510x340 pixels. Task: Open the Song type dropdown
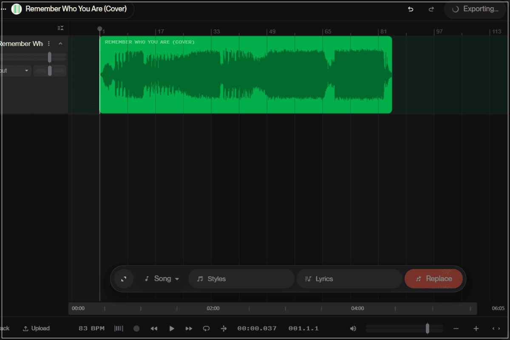[x=162, y=279]
